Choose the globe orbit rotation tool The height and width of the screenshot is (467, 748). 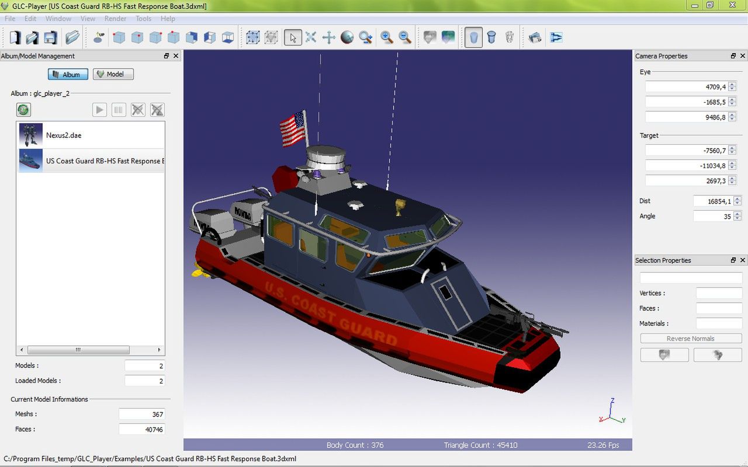pos(347,38)
